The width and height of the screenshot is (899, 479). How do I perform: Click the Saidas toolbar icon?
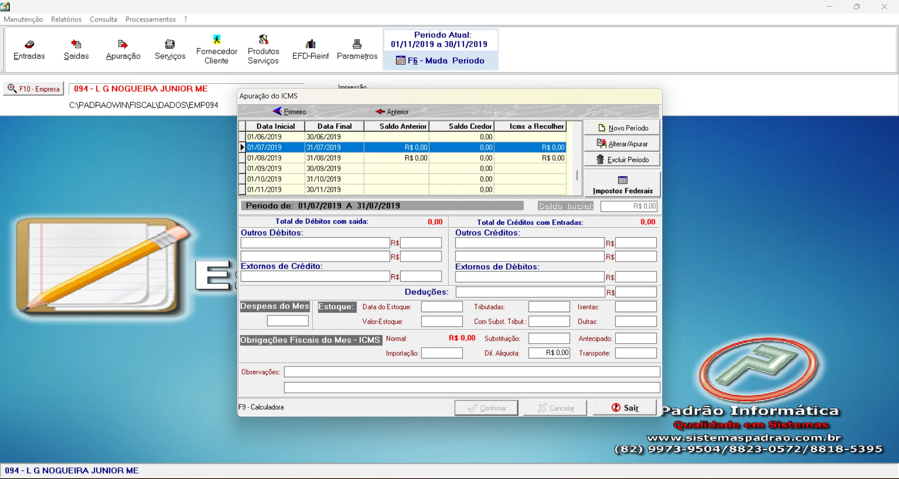[76, 49]
